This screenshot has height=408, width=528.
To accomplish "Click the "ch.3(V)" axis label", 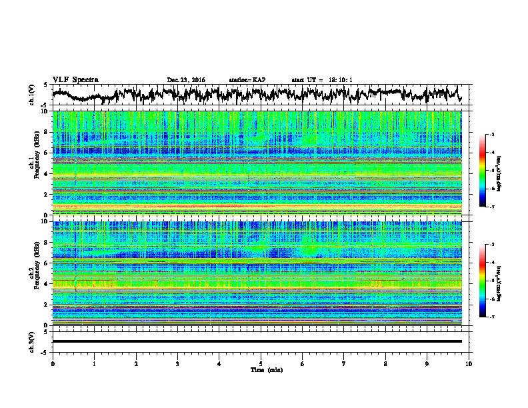I will tap(31, 342).
